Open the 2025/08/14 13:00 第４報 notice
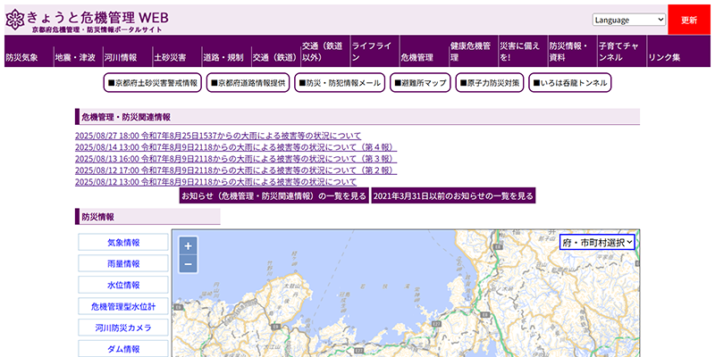Viewport: 715px width, 357px height. pos(236,147)
